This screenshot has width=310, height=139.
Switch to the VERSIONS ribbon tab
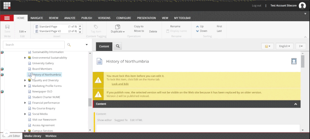coord(104,18)
